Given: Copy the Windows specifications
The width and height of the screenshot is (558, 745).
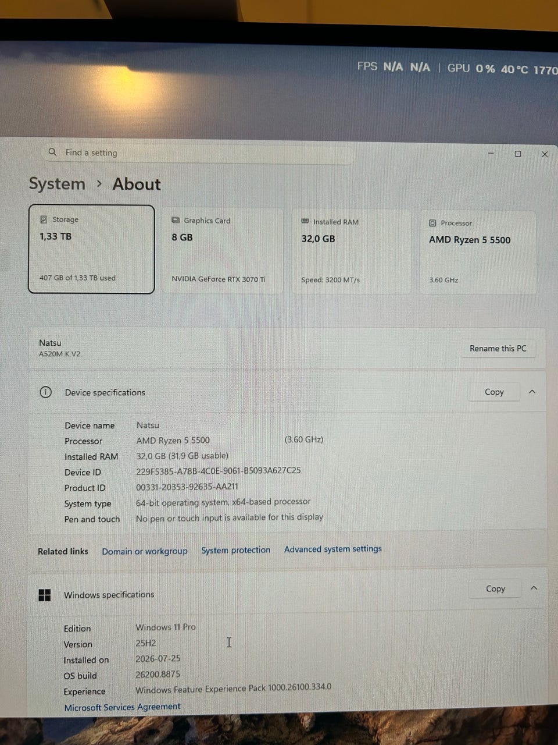Looking at the screenshot, I should click(495, 588).
